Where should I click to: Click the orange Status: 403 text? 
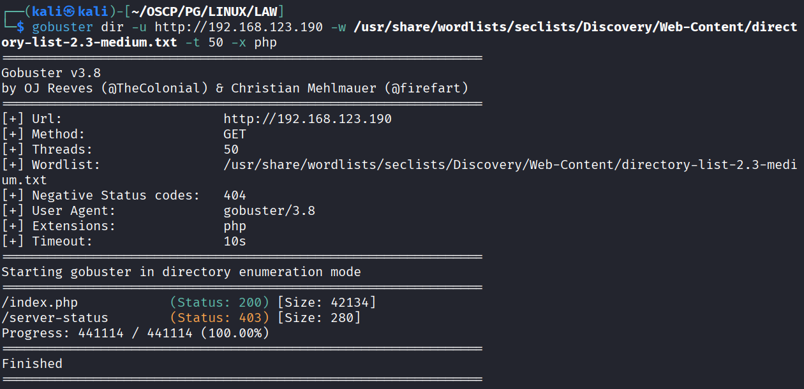[220, 318]
